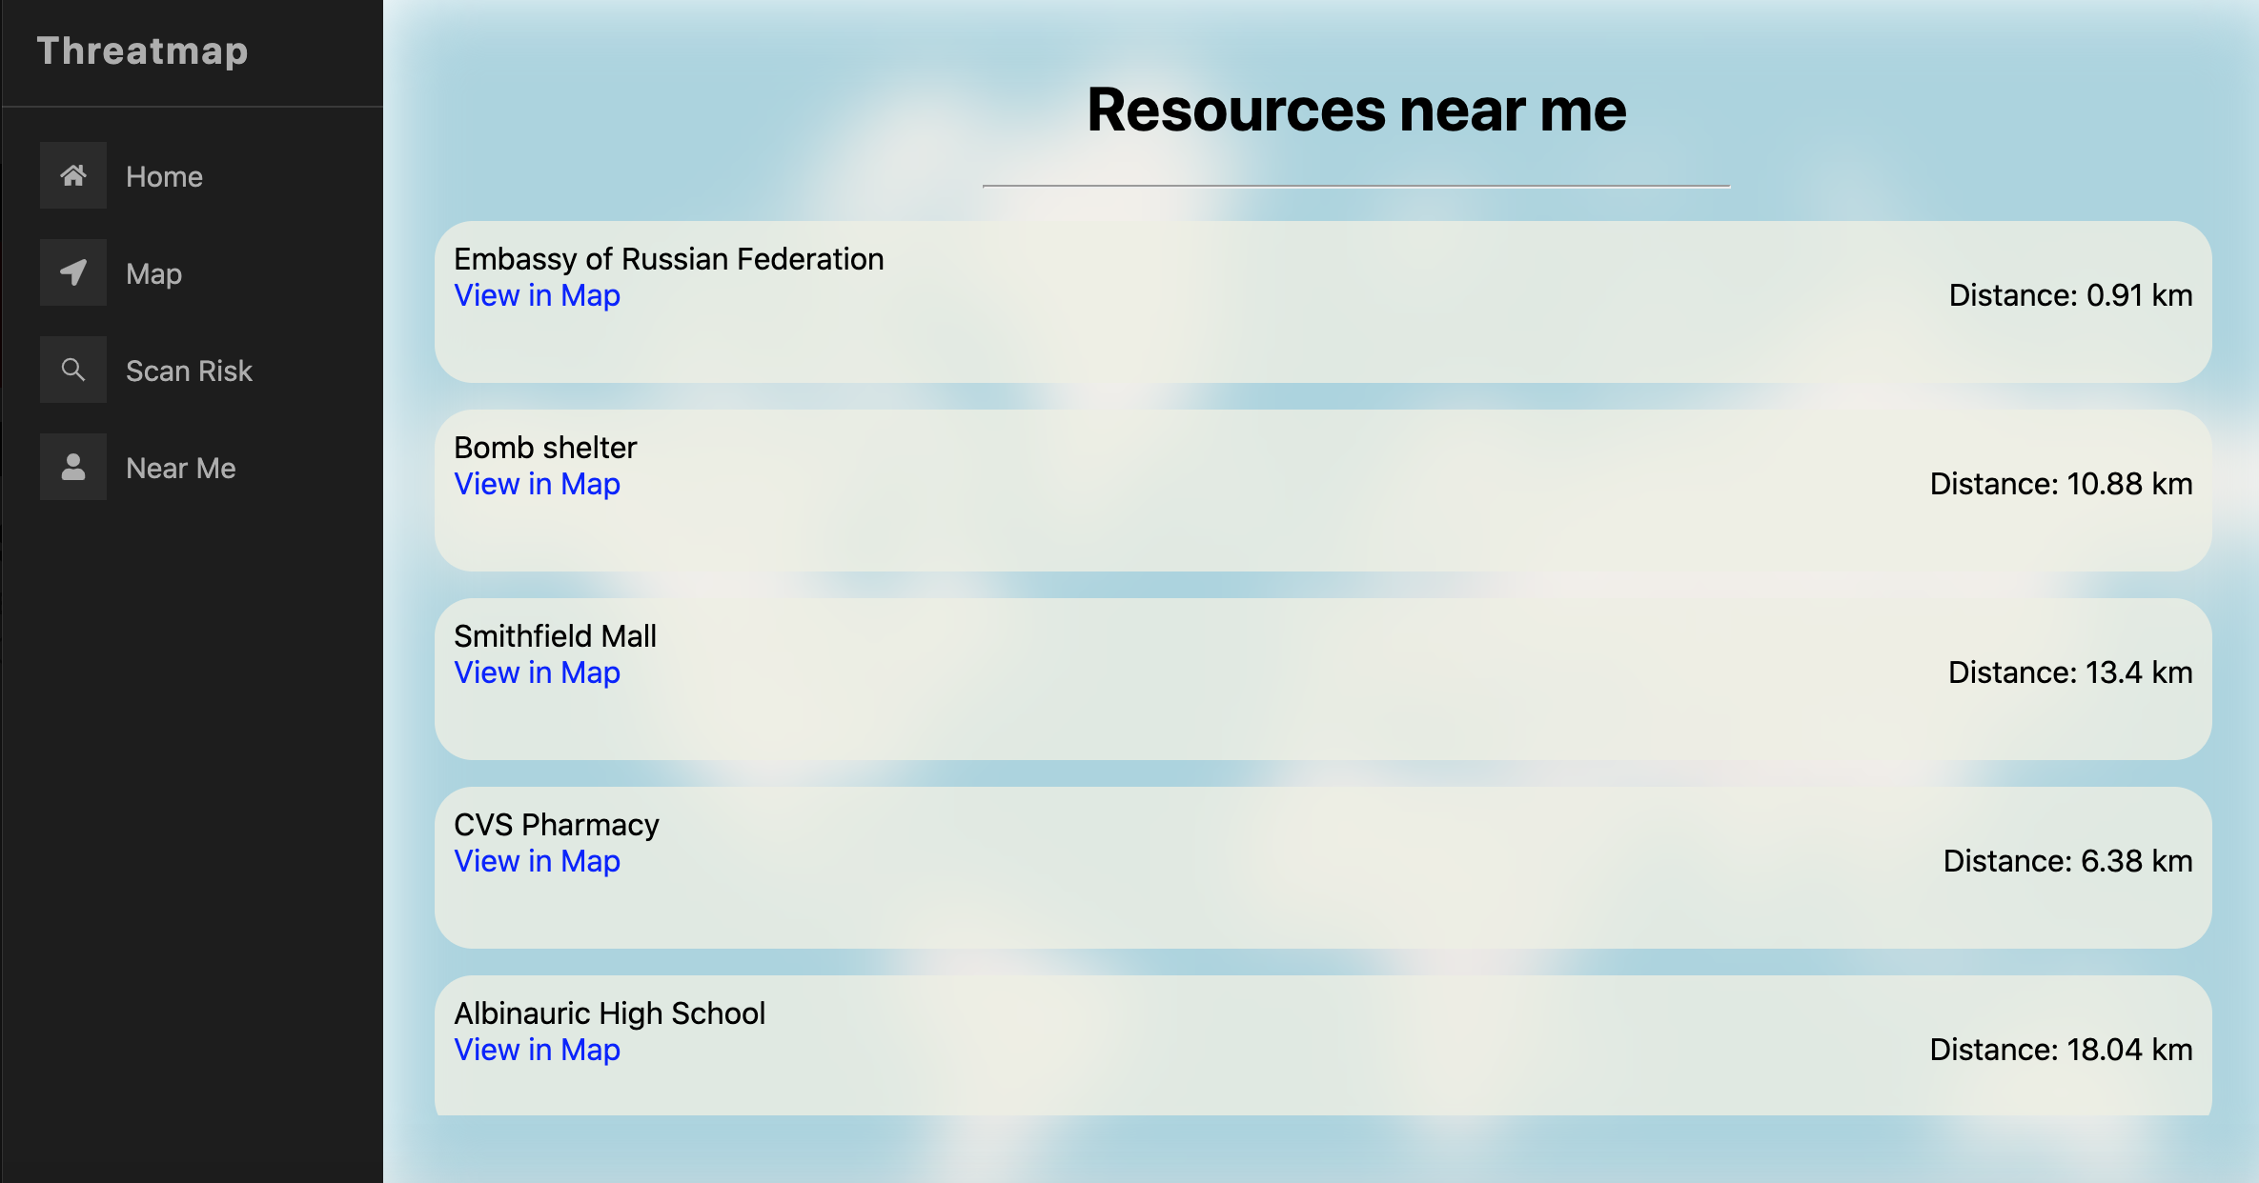
Task: View Bomb shelter in map
Action: click(x=537, y=485)
